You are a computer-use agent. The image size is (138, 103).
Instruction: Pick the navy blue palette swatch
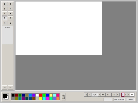[23, 95]
